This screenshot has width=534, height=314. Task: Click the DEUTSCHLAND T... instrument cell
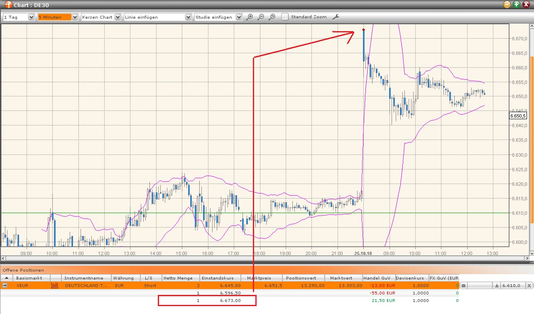86,286
